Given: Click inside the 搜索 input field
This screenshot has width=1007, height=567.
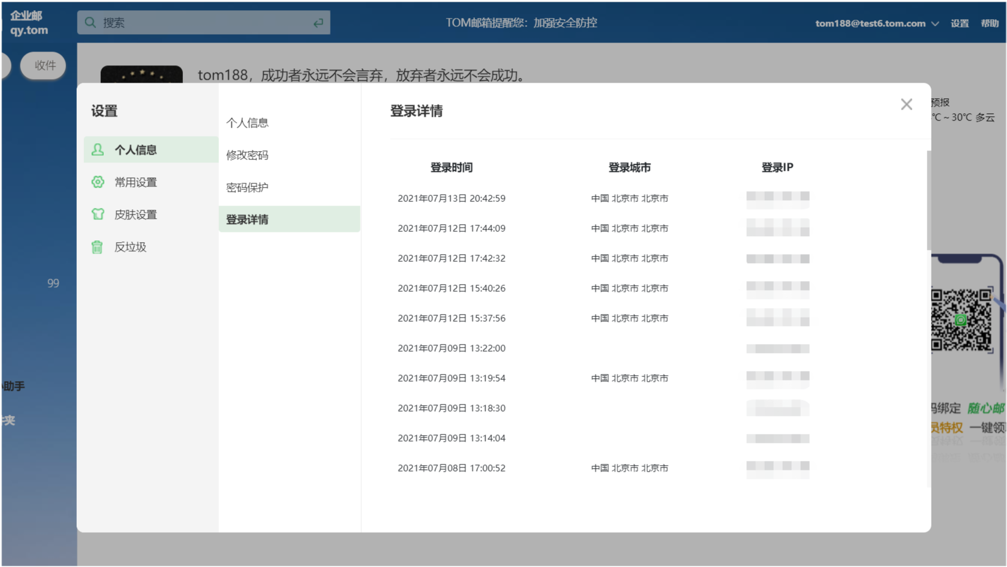Looking at the screenshot, I should [x=180, y=22].
